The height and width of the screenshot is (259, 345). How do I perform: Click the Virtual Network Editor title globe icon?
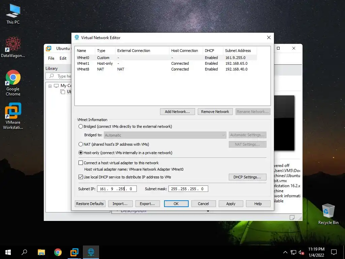click(x=77, y=37)
